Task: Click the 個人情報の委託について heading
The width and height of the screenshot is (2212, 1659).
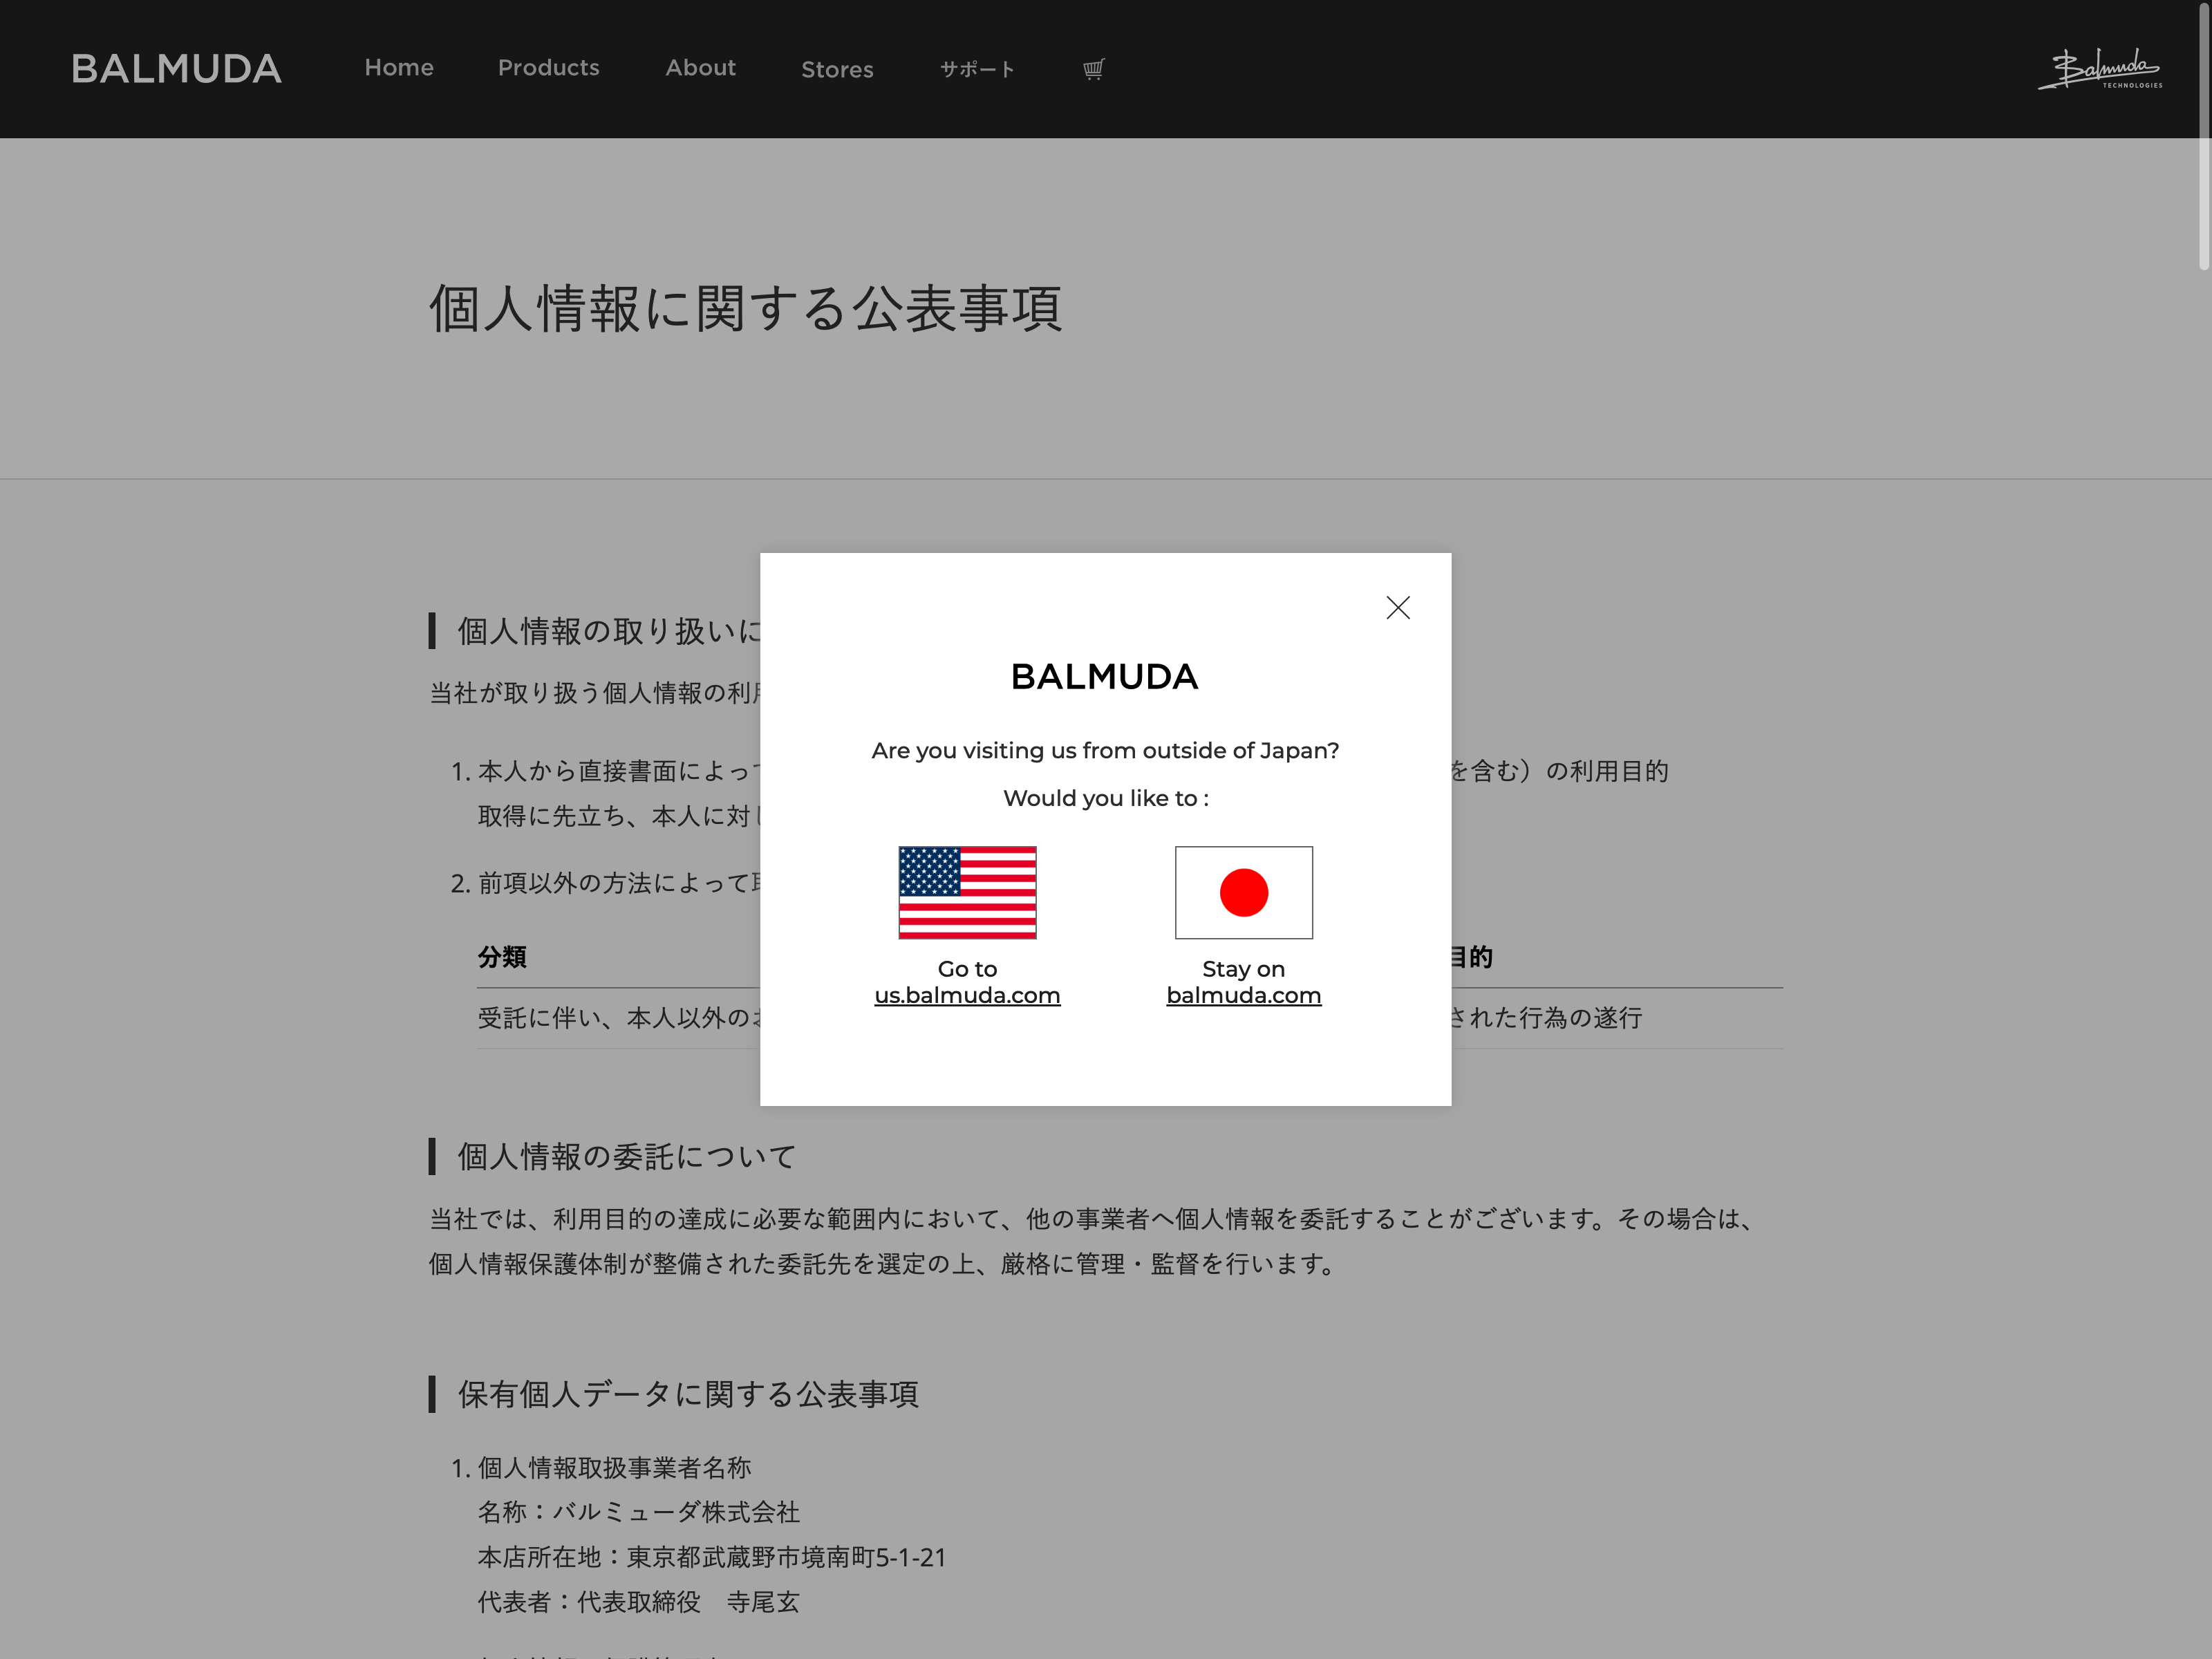Action: click(x=626, y=1157)
